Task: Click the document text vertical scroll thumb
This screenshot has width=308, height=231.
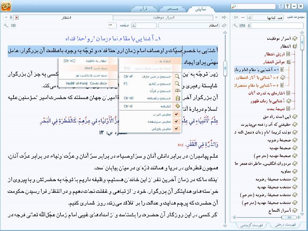Action: tap(225, 68)
